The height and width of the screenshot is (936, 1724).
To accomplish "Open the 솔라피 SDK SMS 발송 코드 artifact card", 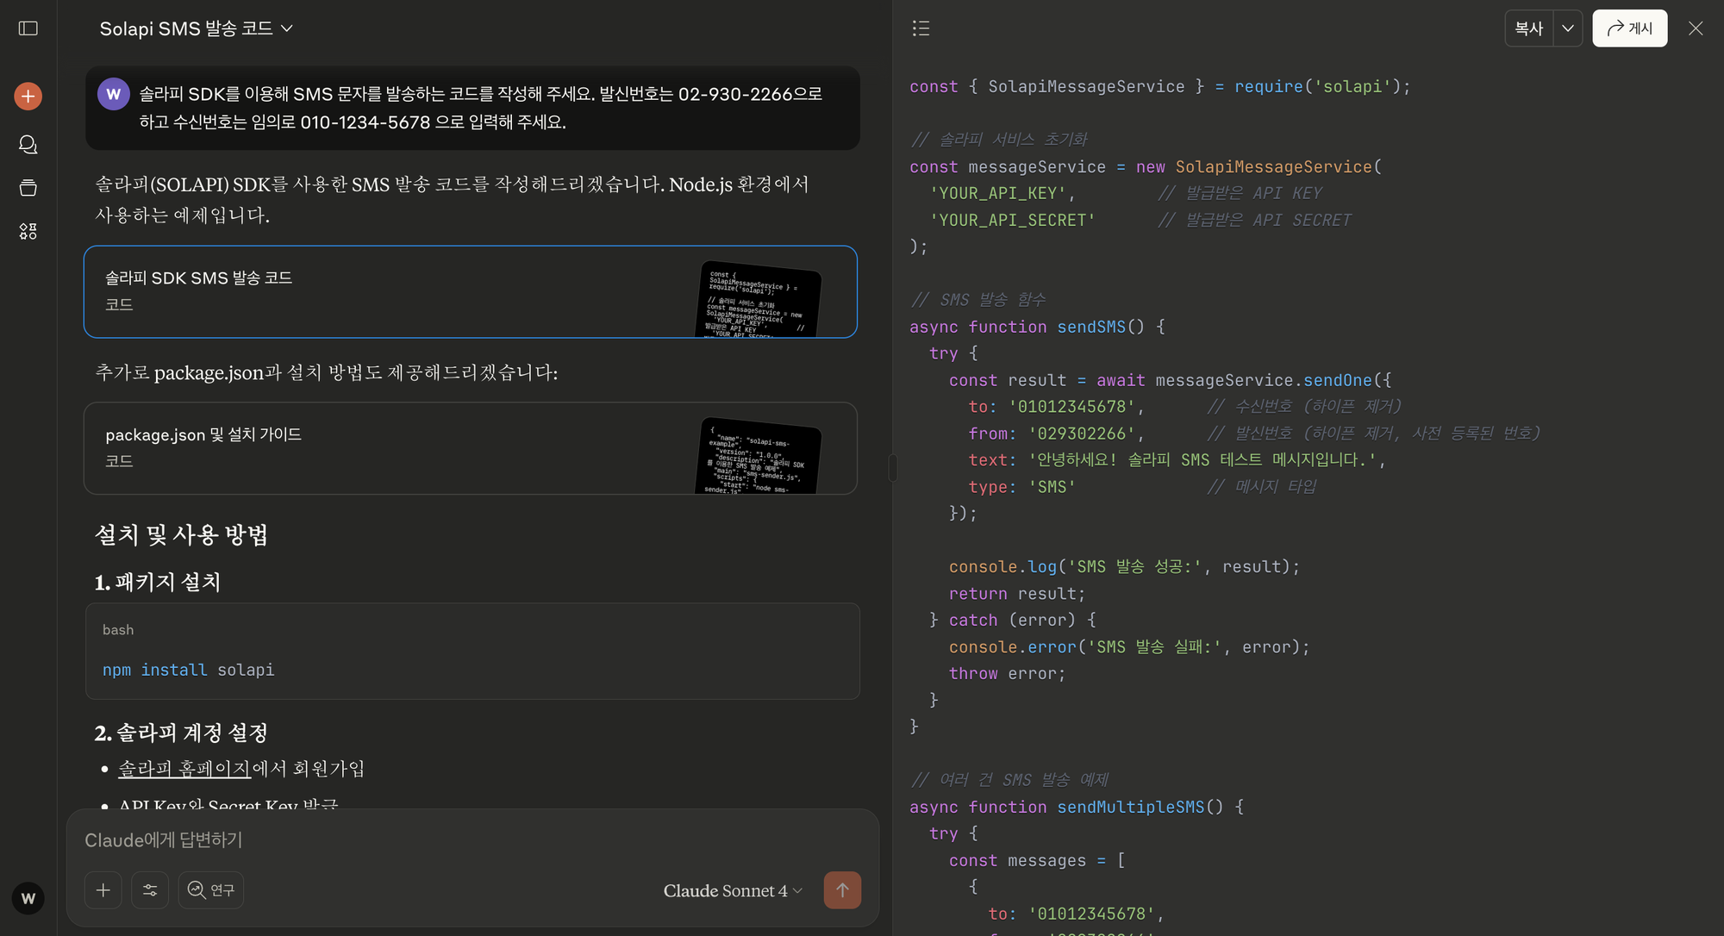I will pos(471,292).
